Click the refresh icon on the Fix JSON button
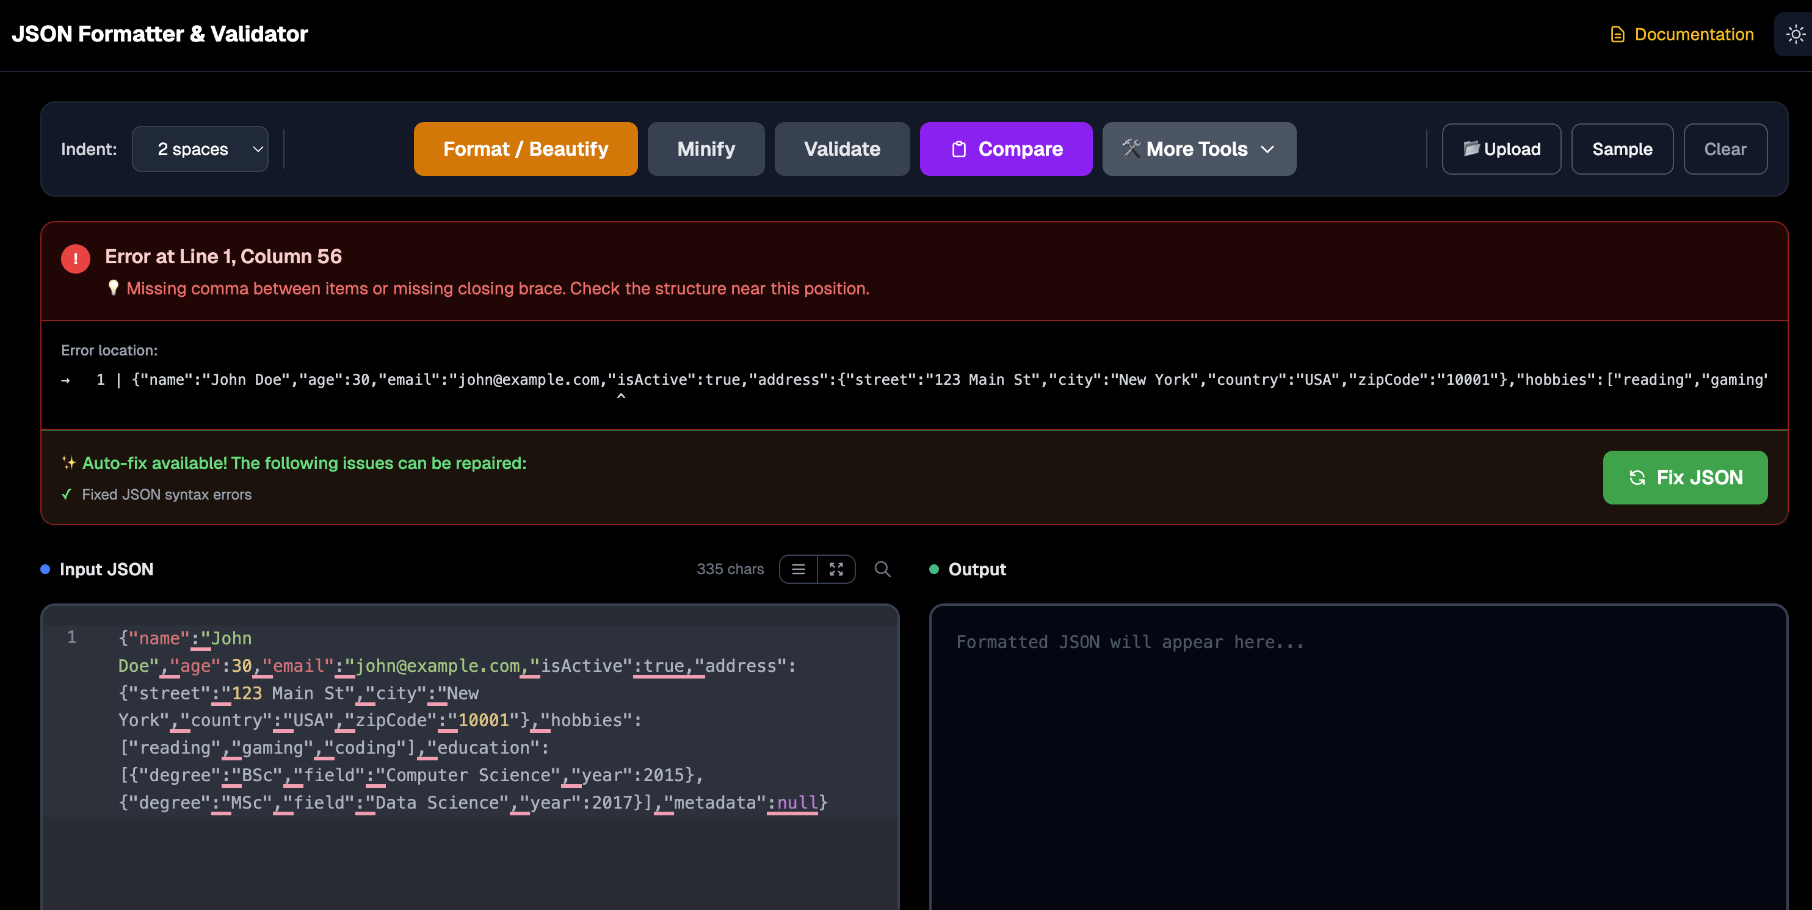Viewport: 1812px width, 910px height. click(x=1638, y=478)
